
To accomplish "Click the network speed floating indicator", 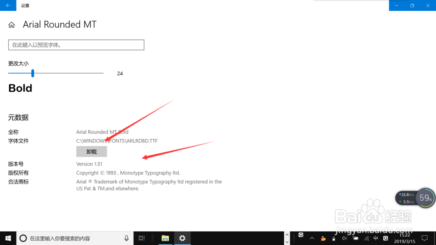I will pos(406,198).
